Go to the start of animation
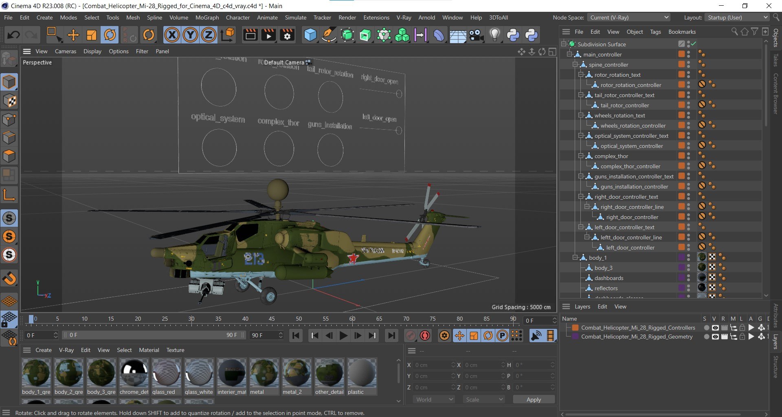 296,335
